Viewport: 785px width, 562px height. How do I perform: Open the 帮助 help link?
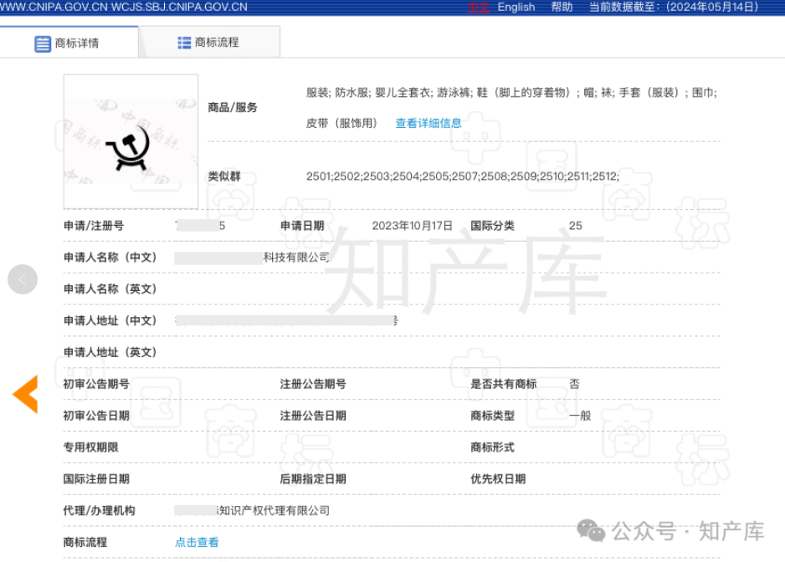[x=562, y=7]
